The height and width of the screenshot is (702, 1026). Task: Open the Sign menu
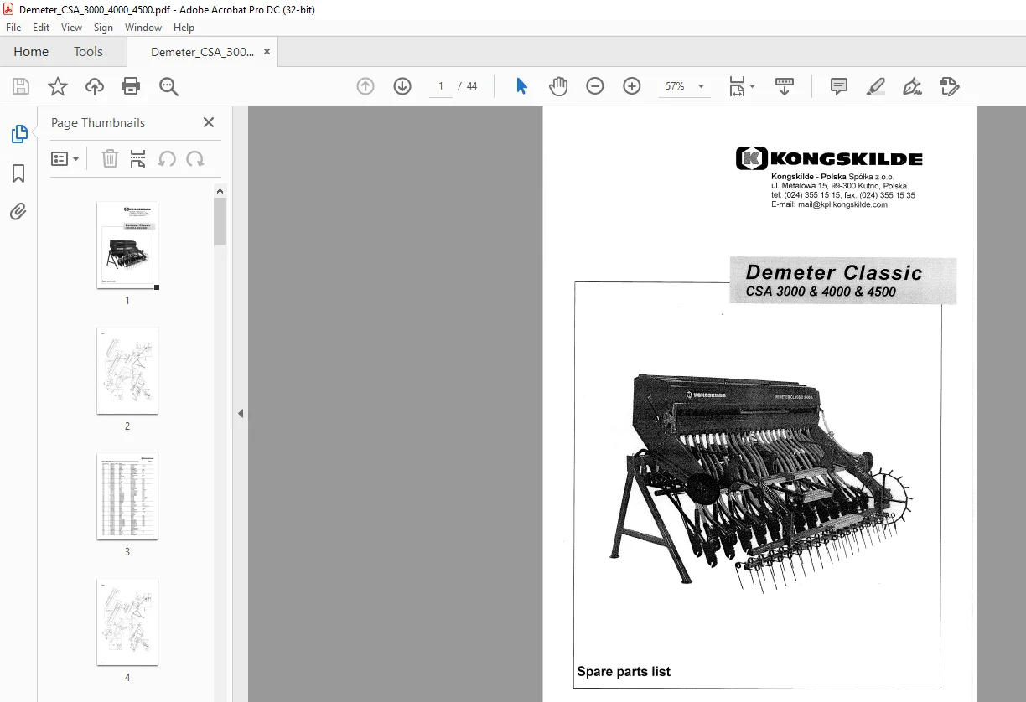pos(103,28)
